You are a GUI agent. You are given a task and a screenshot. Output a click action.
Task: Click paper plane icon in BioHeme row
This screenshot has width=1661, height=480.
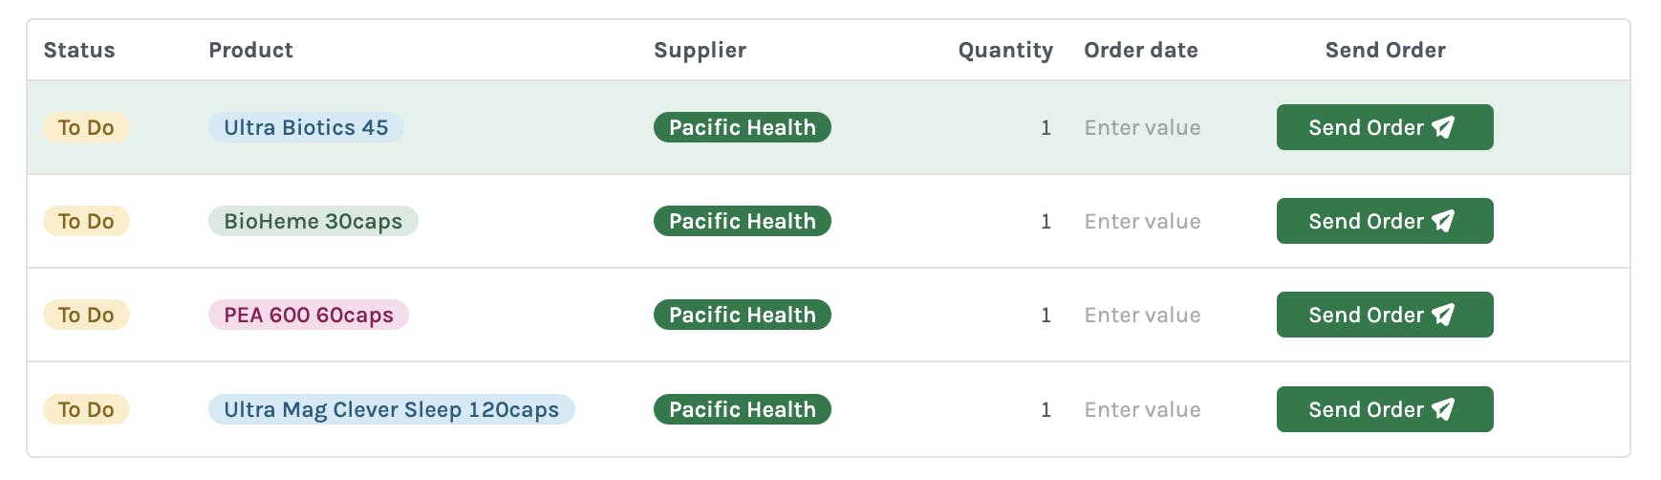(x=1443, y=221)
